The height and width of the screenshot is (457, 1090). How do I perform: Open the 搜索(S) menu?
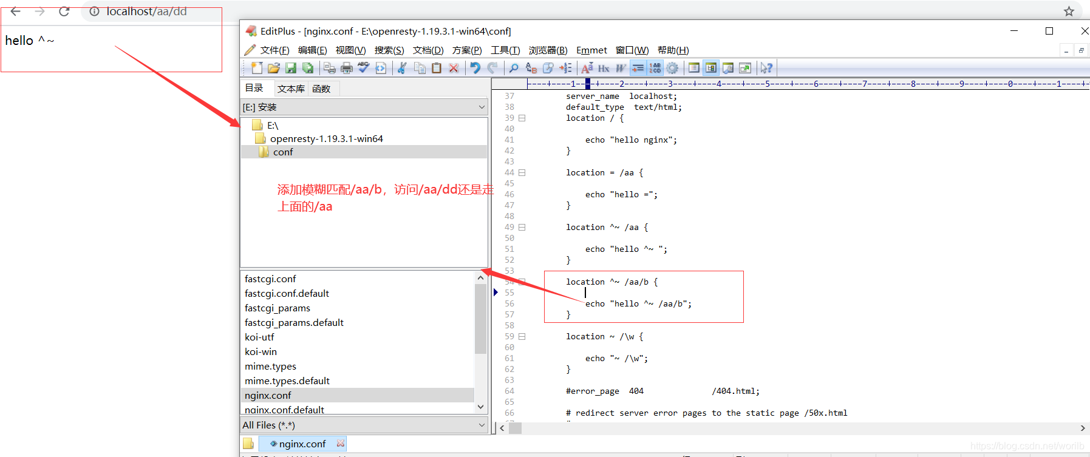(389, 50)
